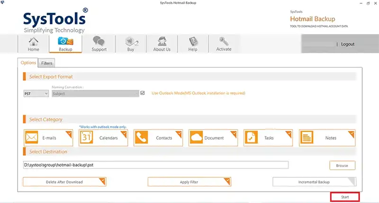Toggle the Calendars category check corner
This screenshot has width=379, height=203.
coord(124,134)
